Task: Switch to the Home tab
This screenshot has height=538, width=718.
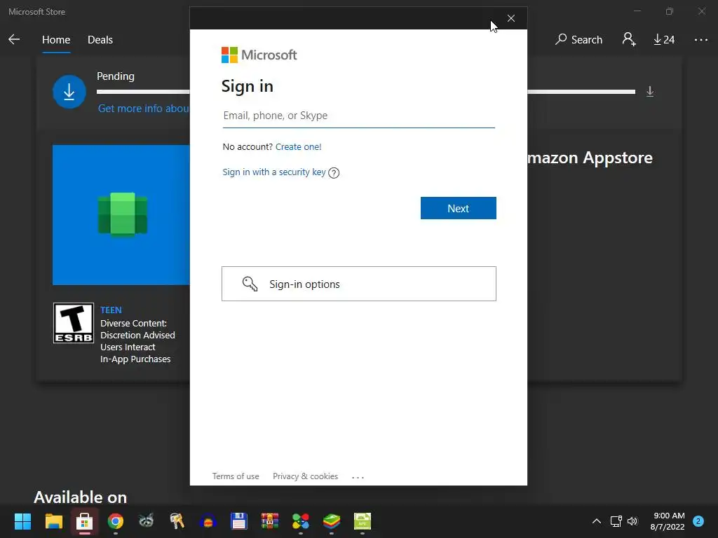Action: [56, 40]
